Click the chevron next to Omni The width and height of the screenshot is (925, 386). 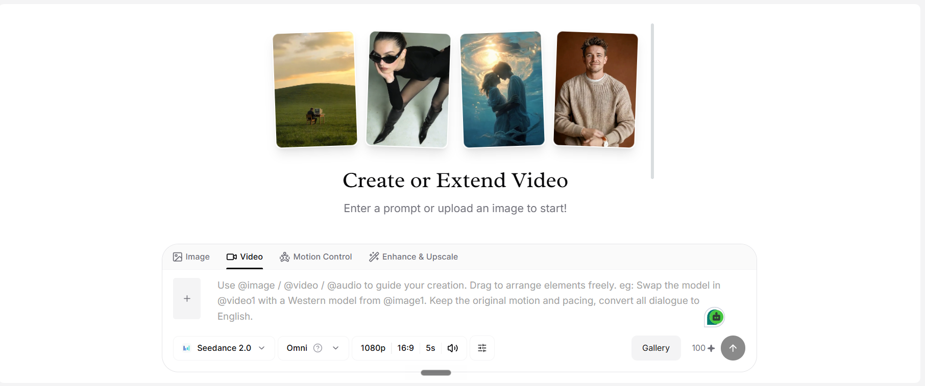click(335, 348)
